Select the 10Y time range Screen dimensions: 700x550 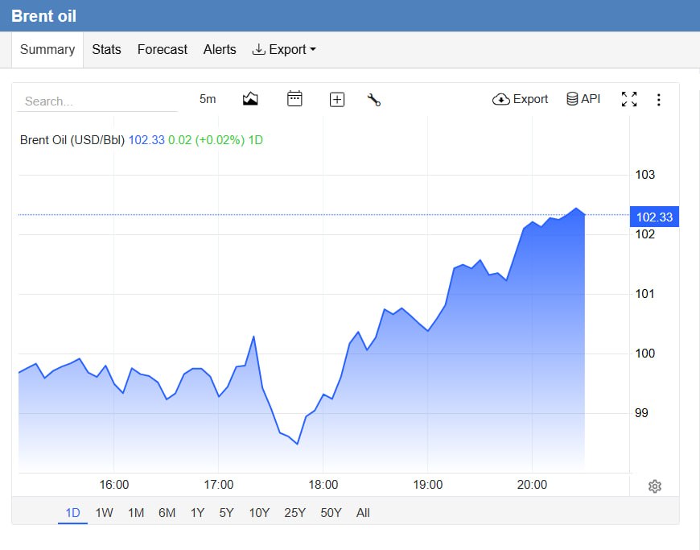point(259,512)
